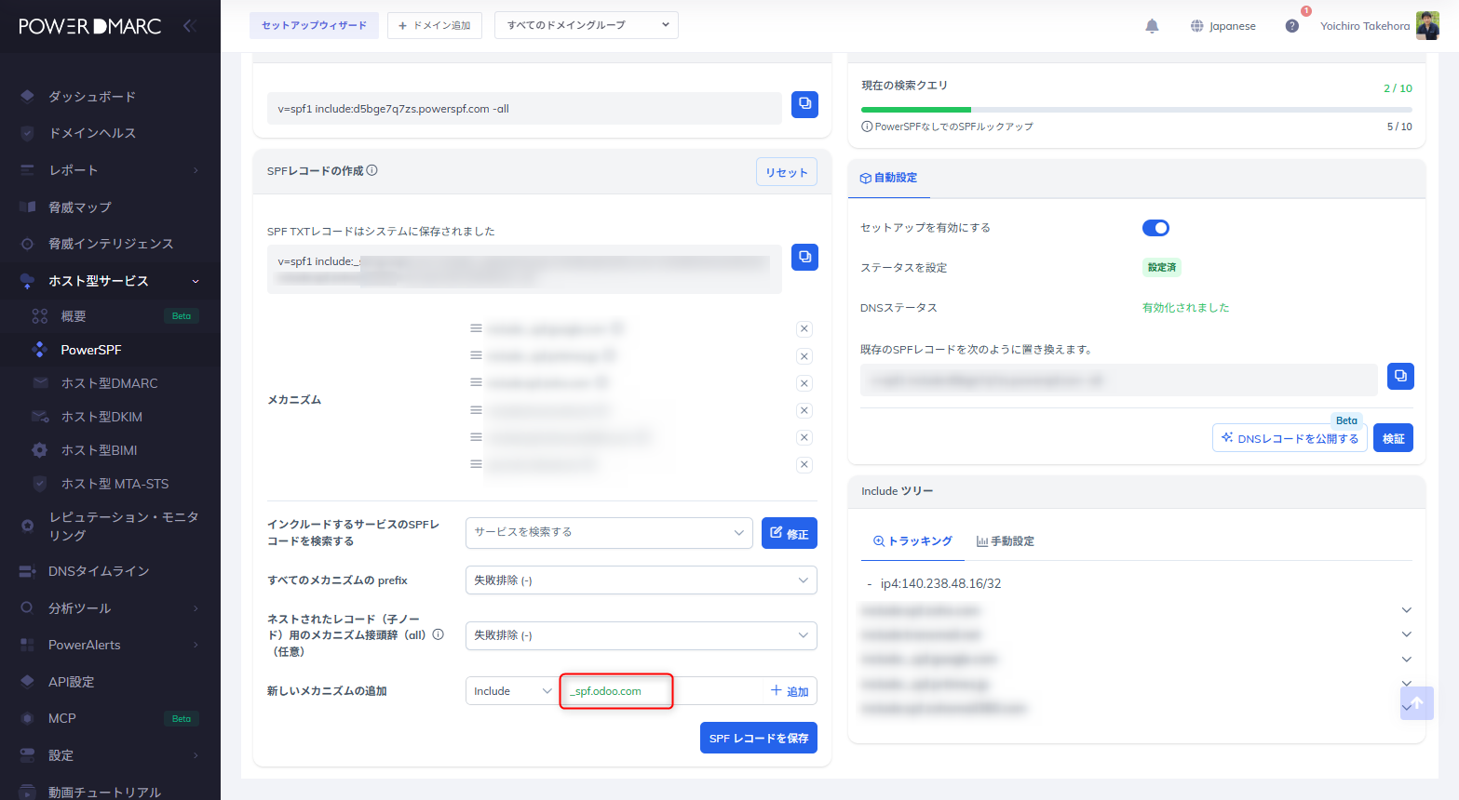Viewport: 1459px width, 800px height.
Task: Grab the sixth mechanism drag handle
Action: (x=476, y=463)
